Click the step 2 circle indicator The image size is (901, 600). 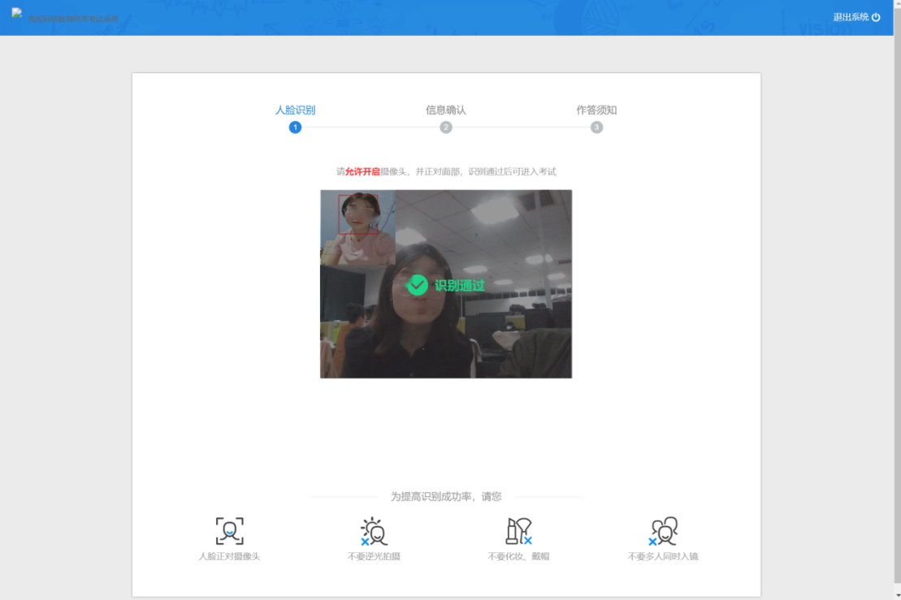coord(446,127)
